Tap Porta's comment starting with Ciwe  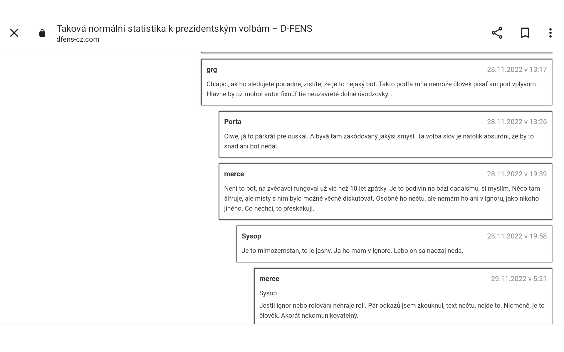(x=379, y=141)
